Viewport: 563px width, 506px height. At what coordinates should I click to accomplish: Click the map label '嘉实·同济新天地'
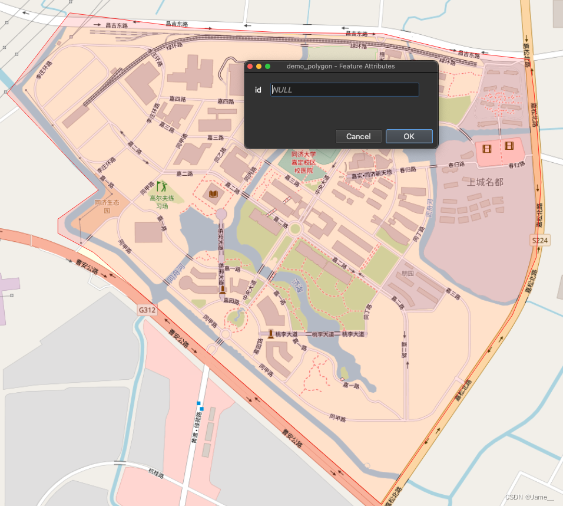point(372,175)
